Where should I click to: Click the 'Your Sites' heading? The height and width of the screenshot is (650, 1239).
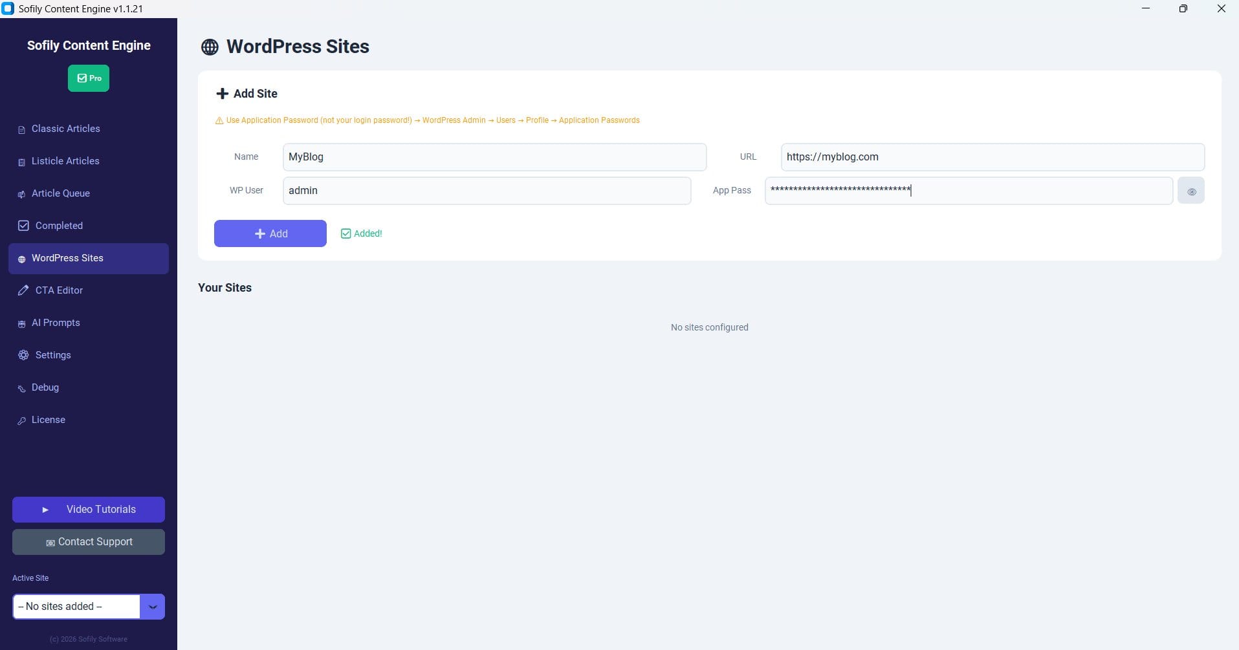click(225, 288)
